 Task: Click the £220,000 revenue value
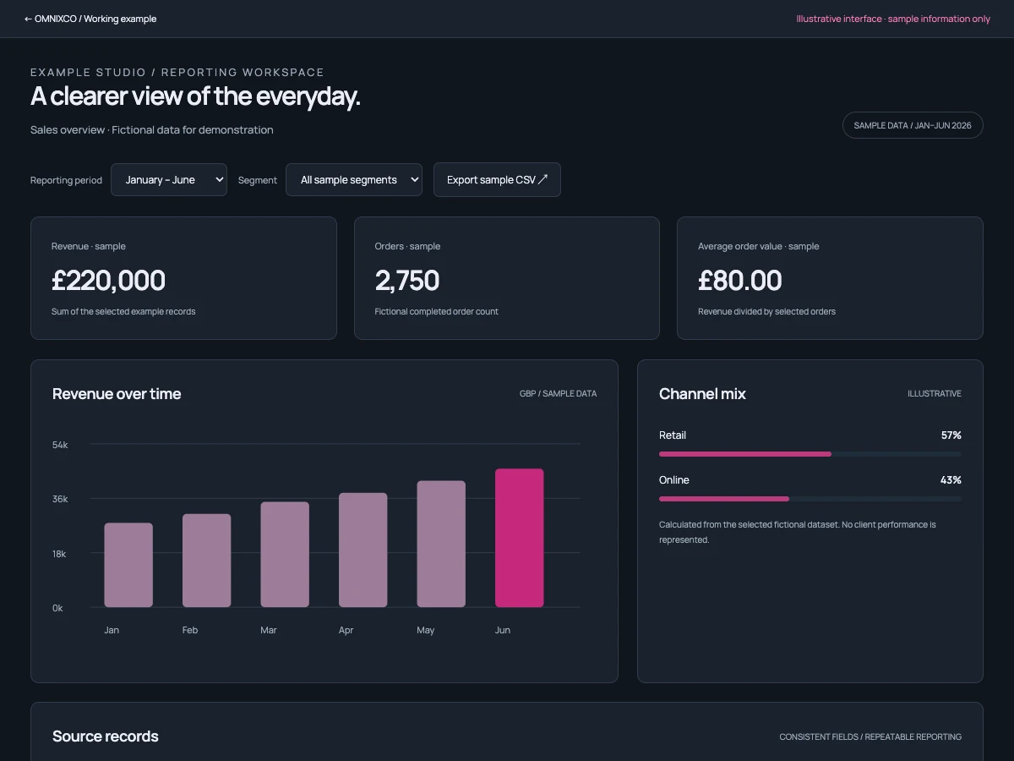108,280
